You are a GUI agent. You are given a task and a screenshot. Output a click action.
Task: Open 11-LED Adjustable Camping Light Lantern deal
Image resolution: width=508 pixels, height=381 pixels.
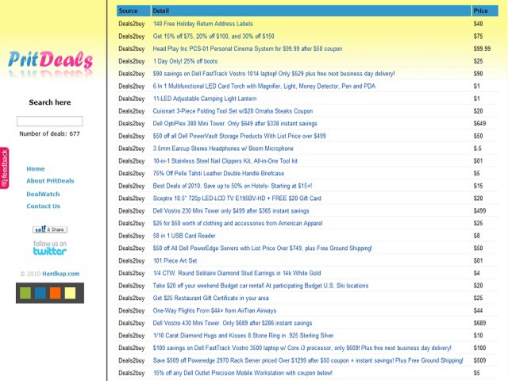click(205, 98)
